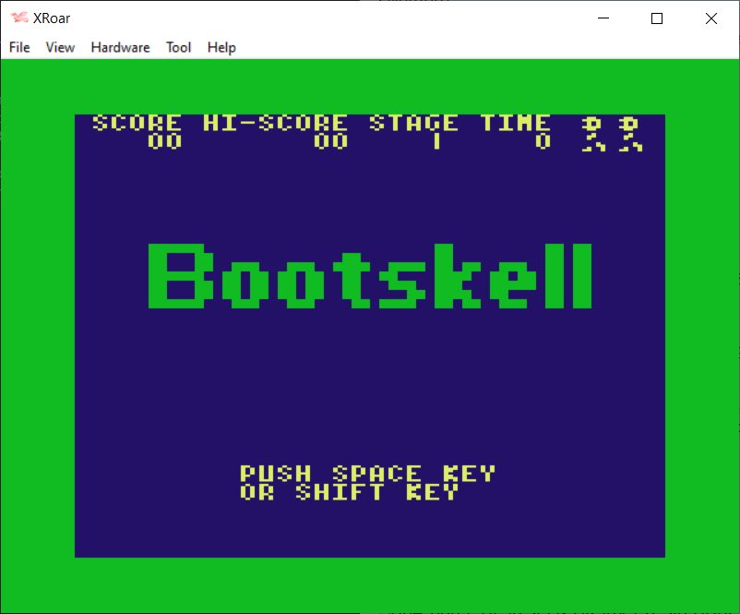
Task: Click the XRoar app icon in title bar
Action: coord(18,18)
